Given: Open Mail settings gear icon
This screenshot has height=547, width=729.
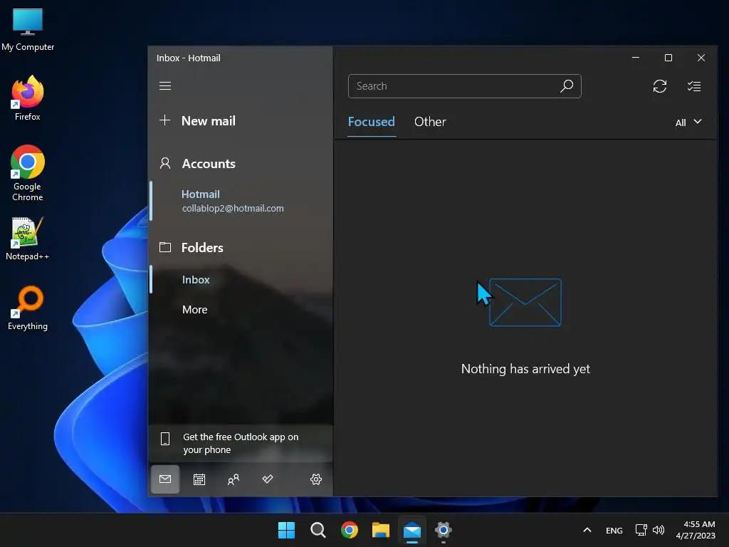Looking at the screenshot, I should coord(316,479).
